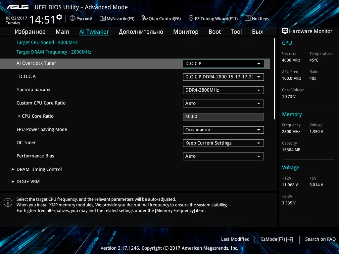Click Search on FAQ link
Image resolution: width=339 pixels, height=254 pixels.
point(320,239)
